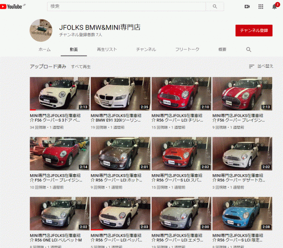
Task: Open the YouTube apps grid icon
Action: 261,7
